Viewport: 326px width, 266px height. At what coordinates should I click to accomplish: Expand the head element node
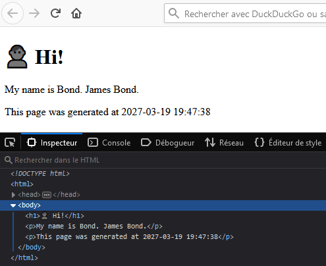click(13, 195)
